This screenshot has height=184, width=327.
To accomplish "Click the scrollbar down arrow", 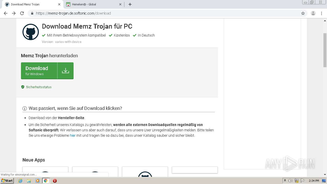I will [x=325, y=175].
